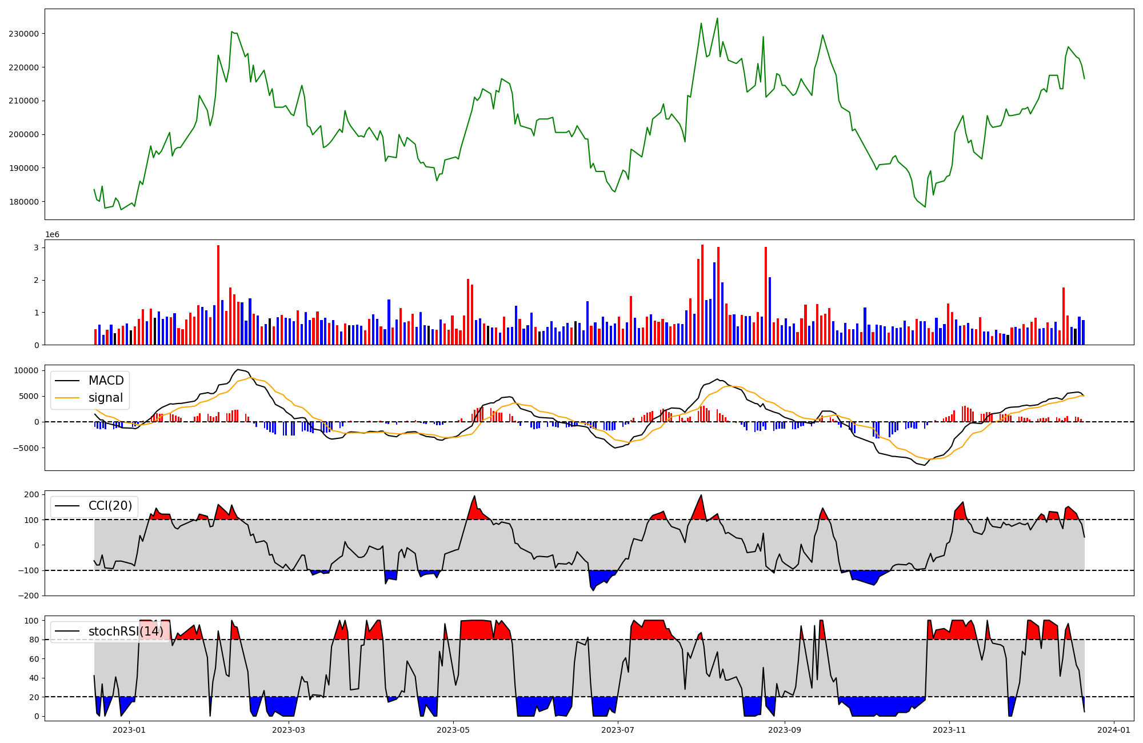Click the 2023-09 date tick label

point(784,730)
